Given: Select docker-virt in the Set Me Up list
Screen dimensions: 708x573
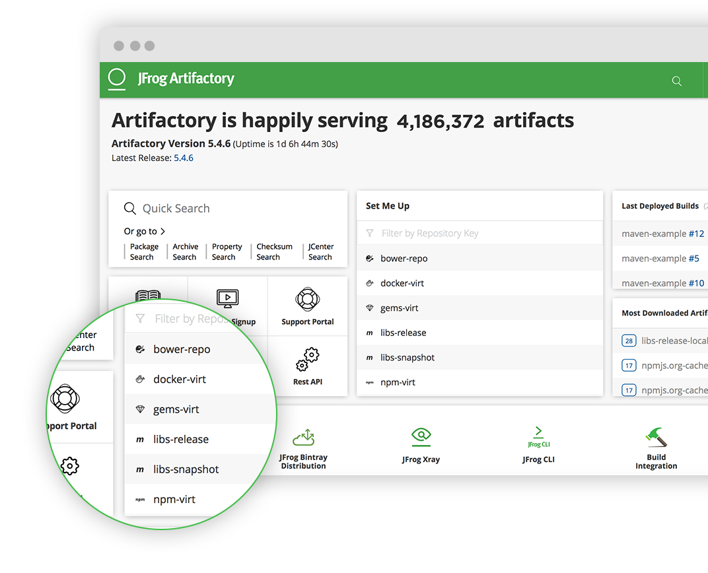Looking at the screenshot, I should point(480,283).
